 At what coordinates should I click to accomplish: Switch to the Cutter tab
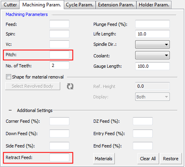pyautogui.click(x=10, y=5)
